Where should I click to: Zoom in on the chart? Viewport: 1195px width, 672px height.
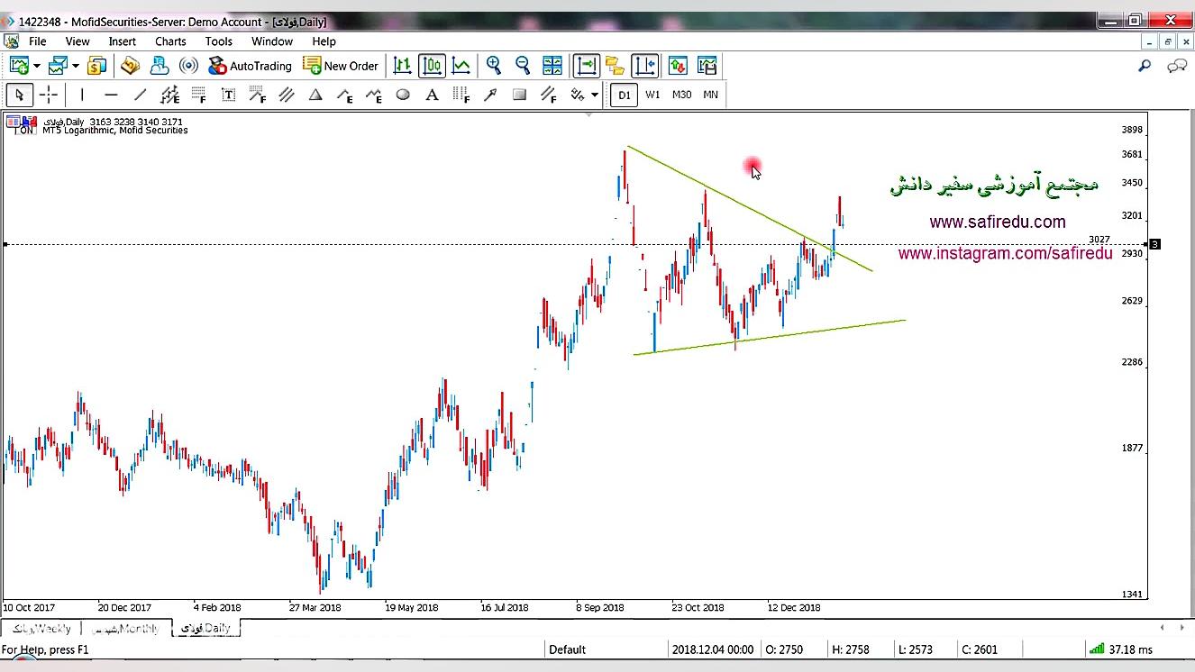(494, 66)
